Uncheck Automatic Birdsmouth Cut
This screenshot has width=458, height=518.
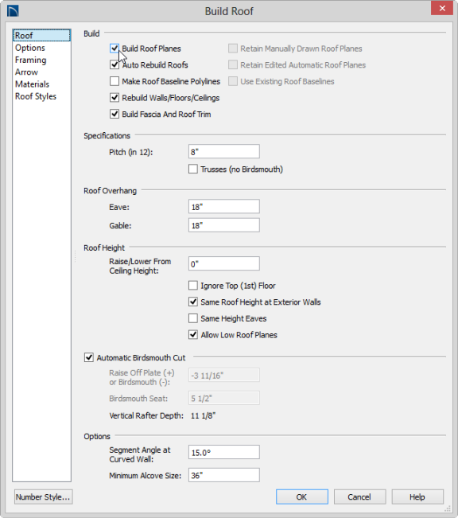(x=89, y=357)
